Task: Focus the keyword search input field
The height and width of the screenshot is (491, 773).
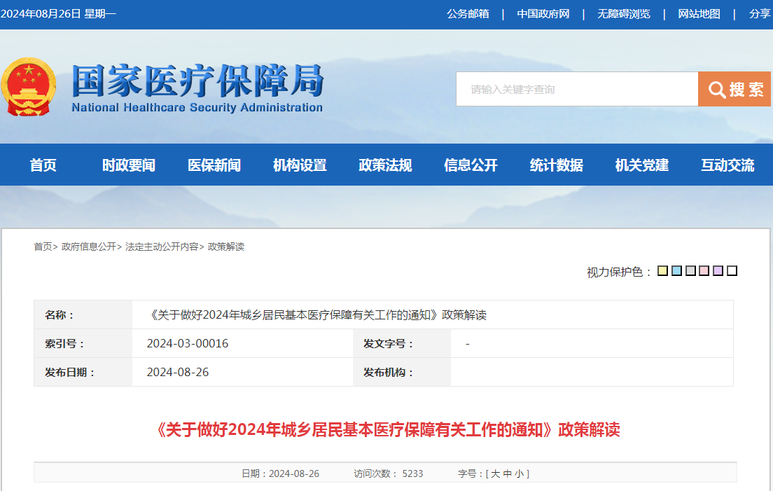Action: pos(576,89)
